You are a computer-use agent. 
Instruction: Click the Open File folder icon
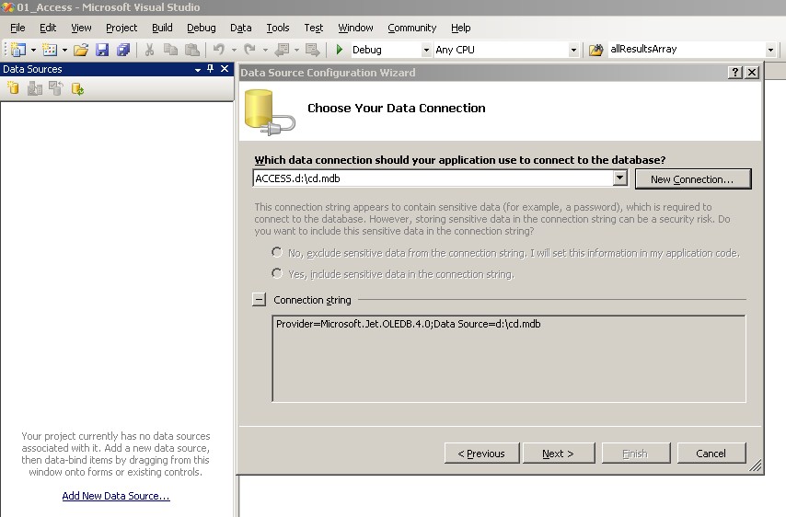pos(81,50)
